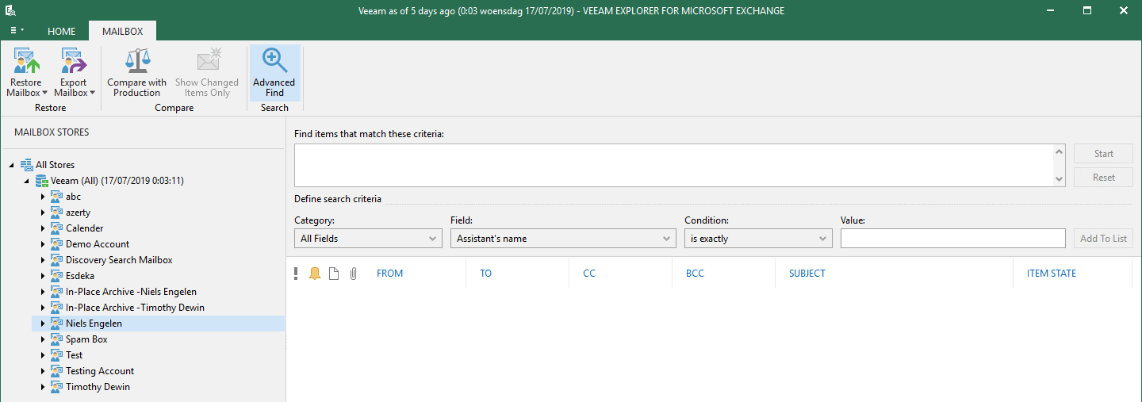Click the Reset button
Viewport: 1142px width, 402px height.
pos(1103,178)
